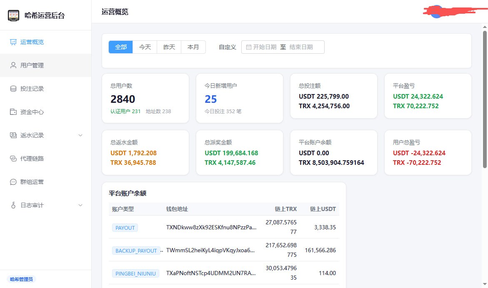Click 今日投注 352 笔 text

coord(223,111)
